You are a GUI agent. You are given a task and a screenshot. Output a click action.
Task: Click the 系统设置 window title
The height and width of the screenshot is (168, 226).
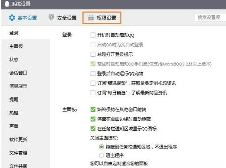[21, 4]
